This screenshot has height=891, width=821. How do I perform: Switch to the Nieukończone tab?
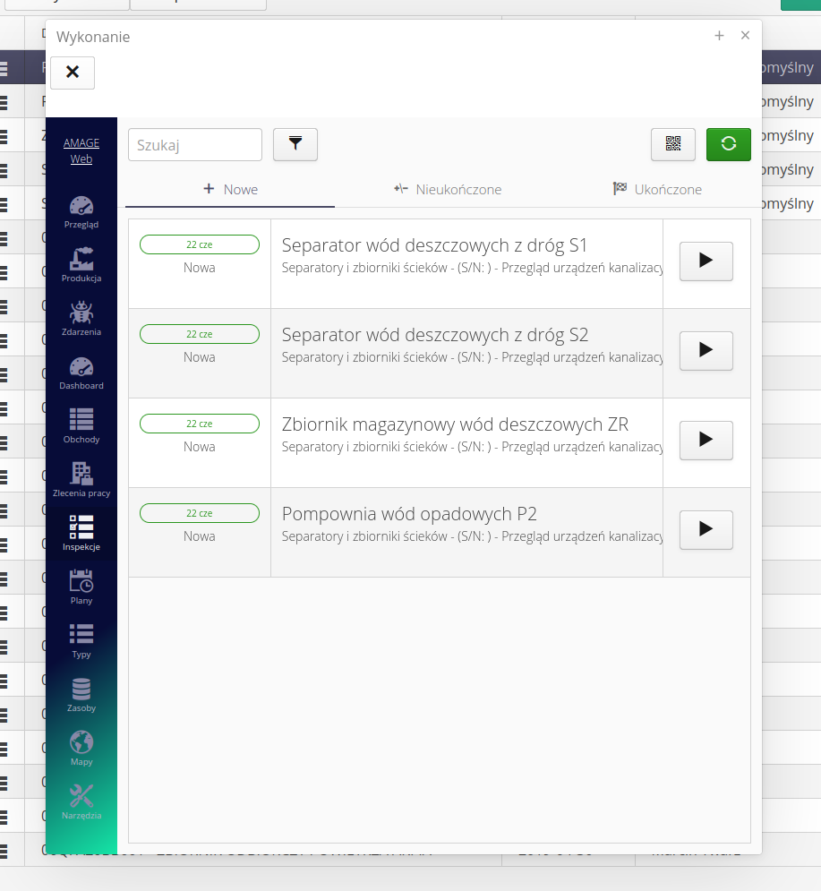pyautogui.click(x=448, y=190)
